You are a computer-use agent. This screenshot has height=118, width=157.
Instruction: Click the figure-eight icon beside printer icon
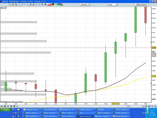(x=8, y=106)
